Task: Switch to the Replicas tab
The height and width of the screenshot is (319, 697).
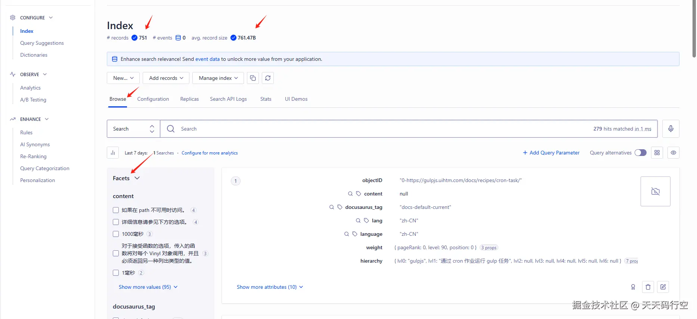Action: point(189,99)
